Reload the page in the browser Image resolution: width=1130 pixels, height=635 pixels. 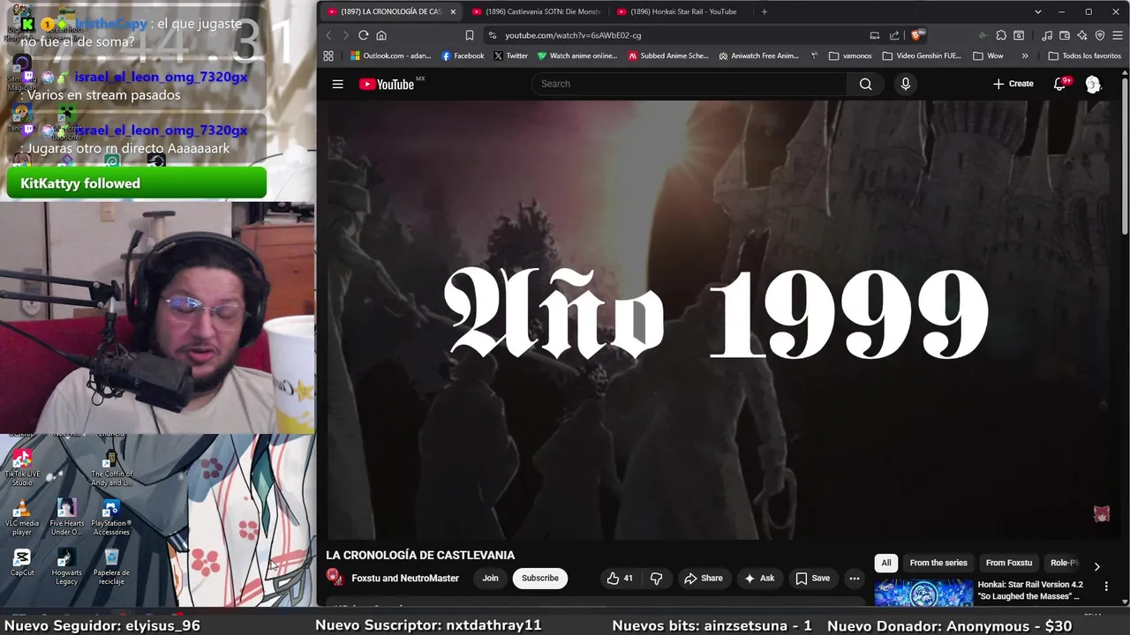click(x=363, y=35)
